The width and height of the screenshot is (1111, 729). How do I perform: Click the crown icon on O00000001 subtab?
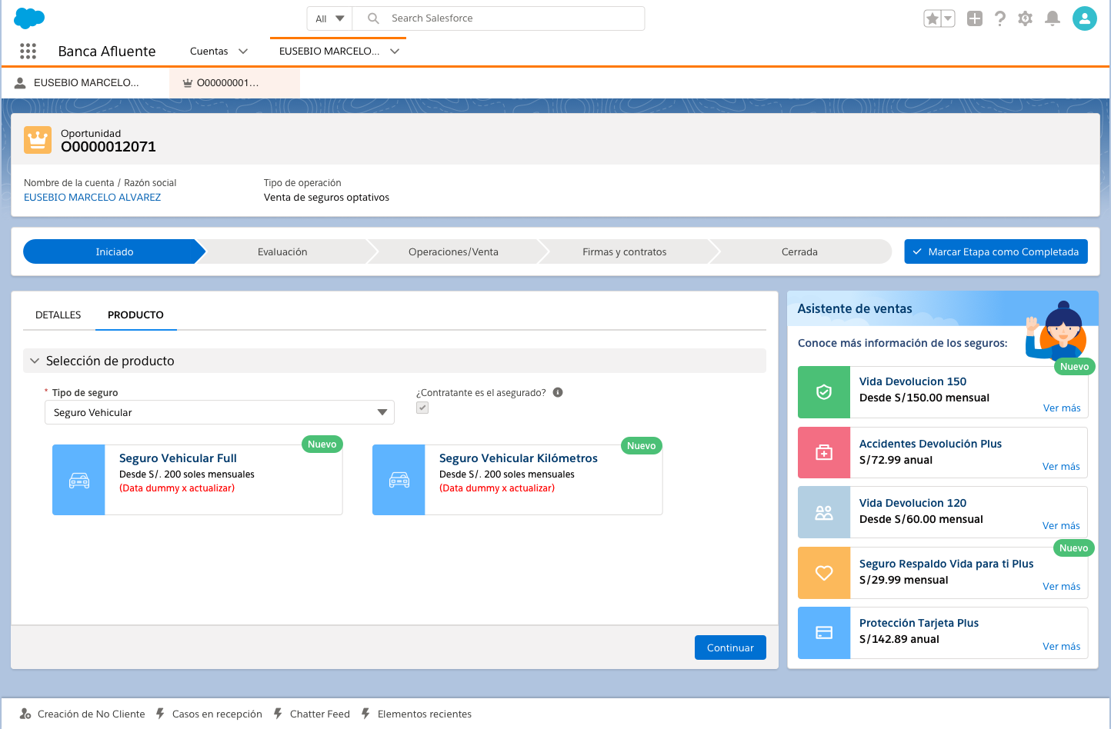(188, 83)
